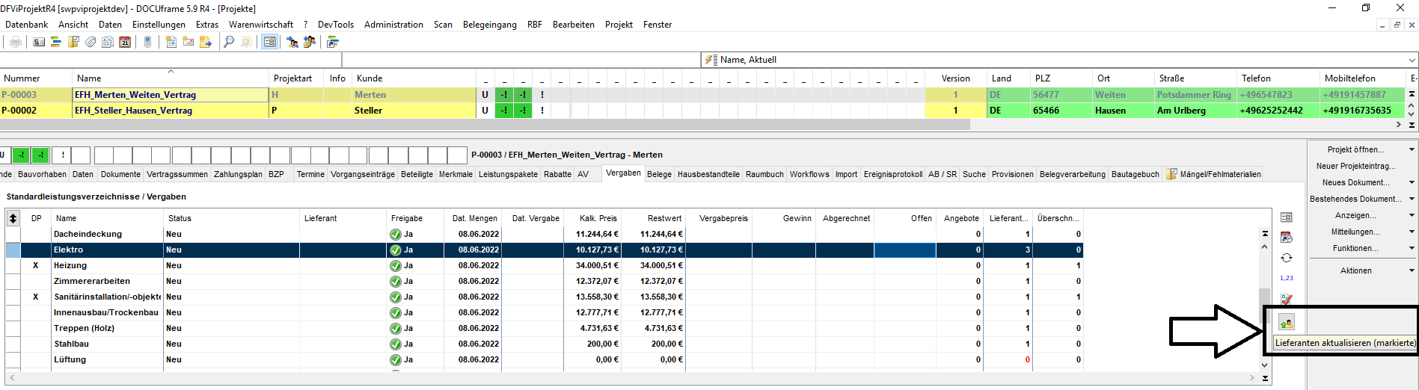Click the Anzeigen button

1355,215
